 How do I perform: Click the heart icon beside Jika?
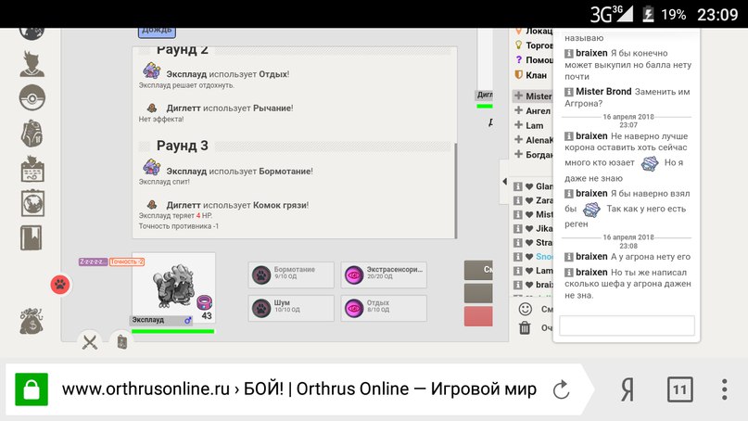529,229
